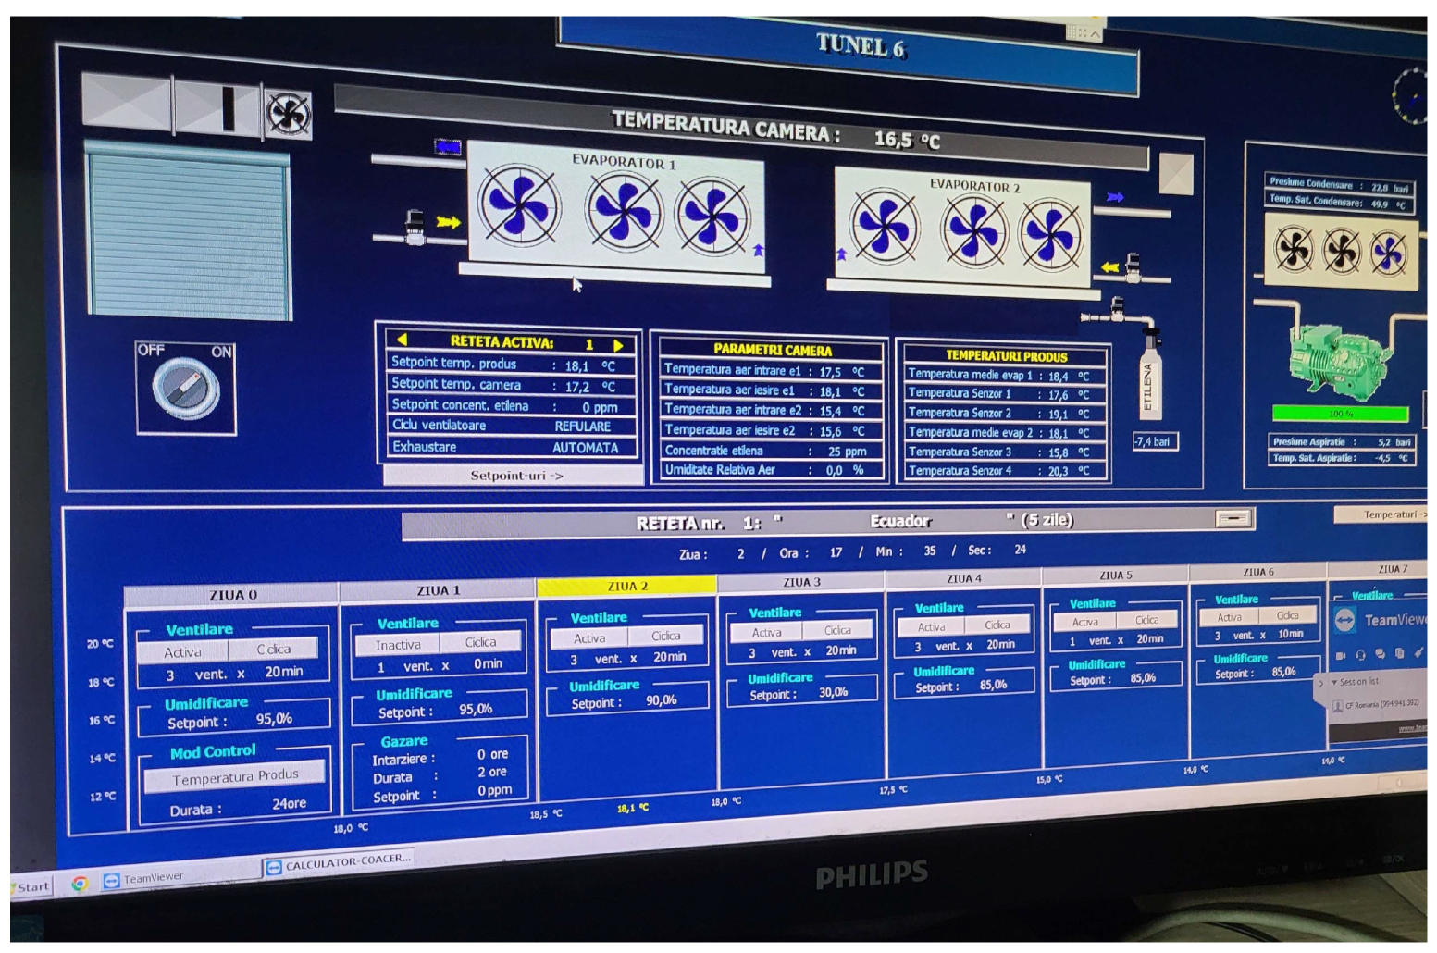Go to next active recipe with right arrow
Screen dimensions: 1437x953
pyautogui.click(x=618, y=344)
